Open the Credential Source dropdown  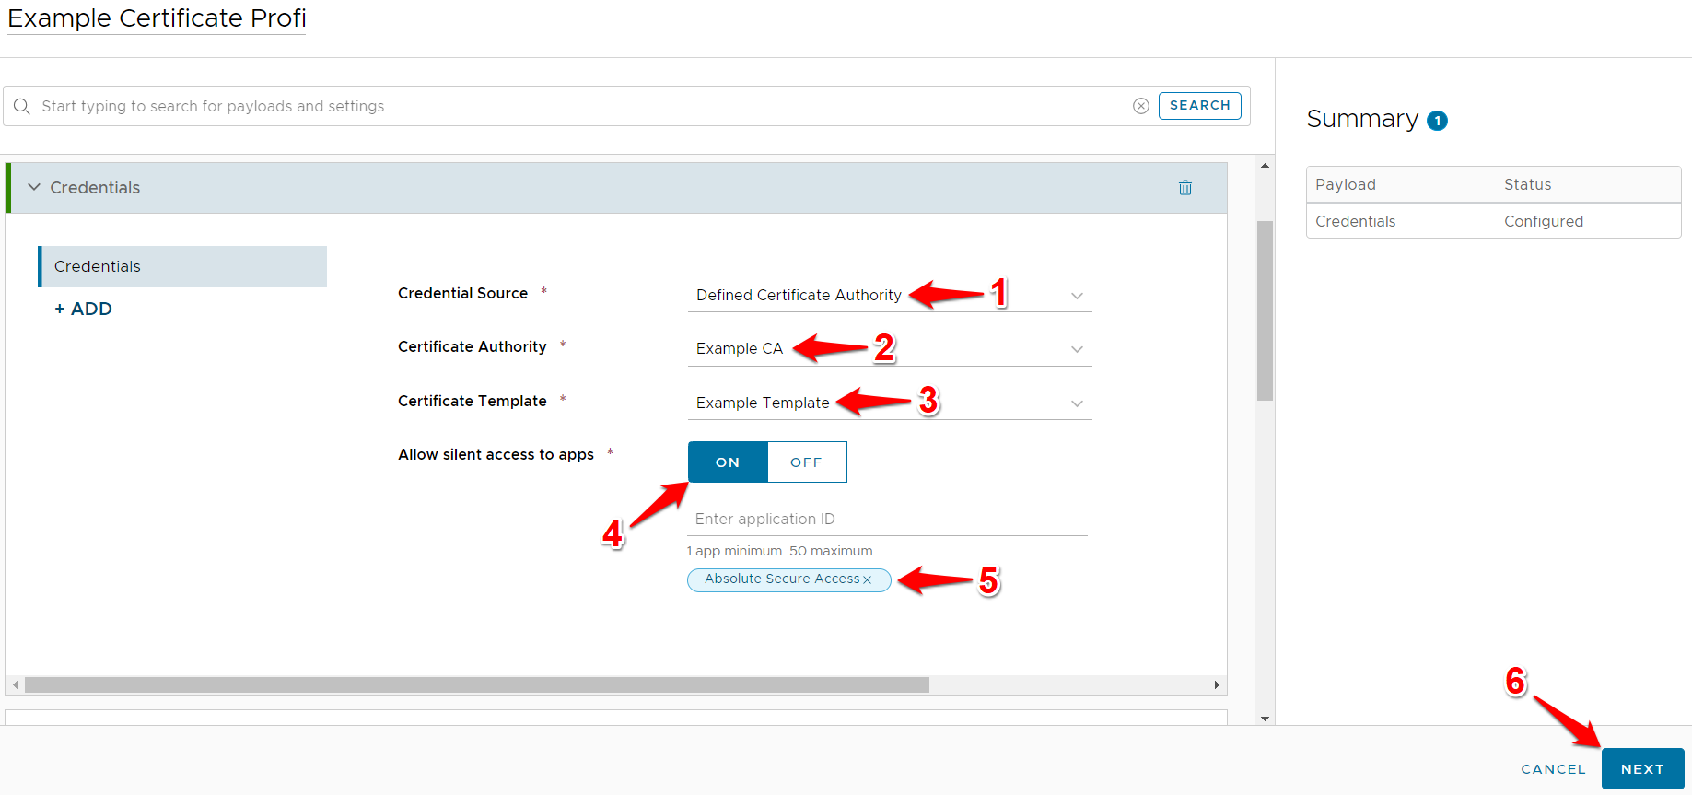(x=890, y=295)
